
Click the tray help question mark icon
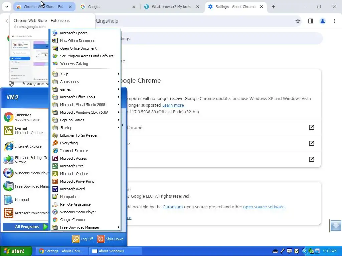[x=297, y=251]
